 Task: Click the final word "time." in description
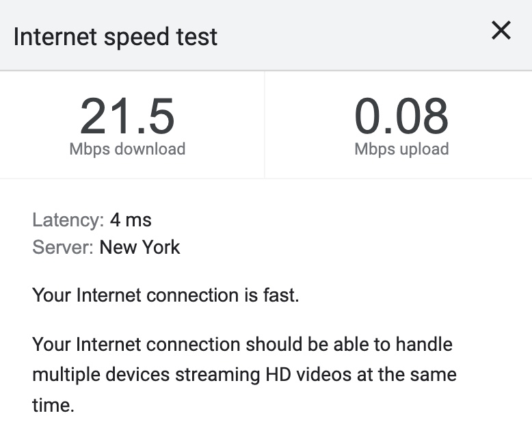[x=53, y=405]
